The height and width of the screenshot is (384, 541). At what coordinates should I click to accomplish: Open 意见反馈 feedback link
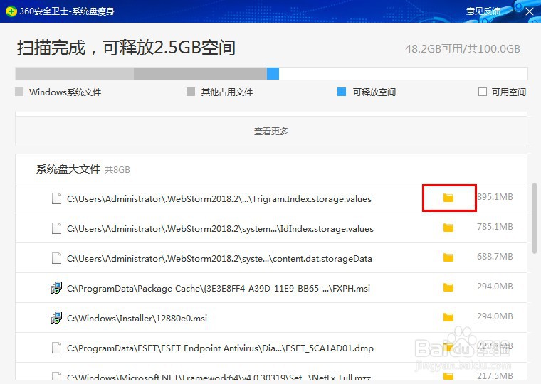click(483, 11)
